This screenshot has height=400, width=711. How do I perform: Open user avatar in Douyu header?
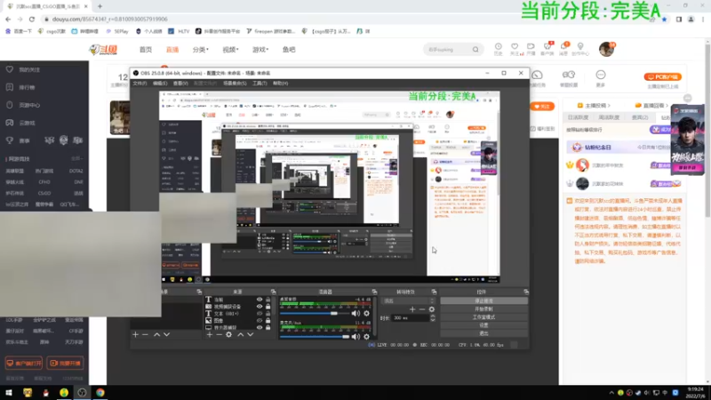pos(606,49)
